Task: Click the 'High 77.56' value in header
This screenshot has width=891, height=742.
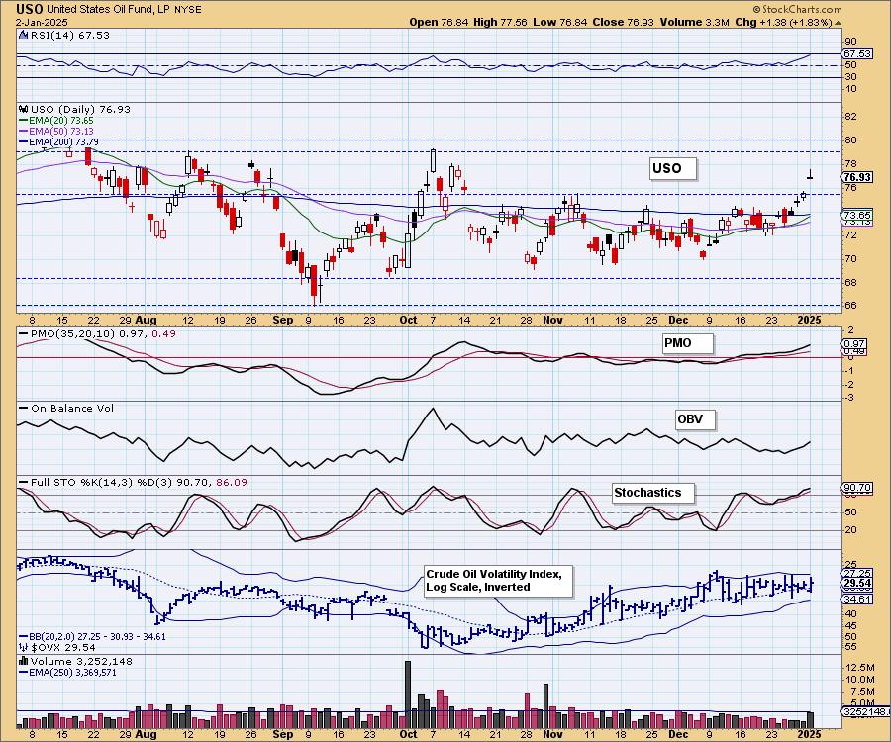Action: click(500, 22)
